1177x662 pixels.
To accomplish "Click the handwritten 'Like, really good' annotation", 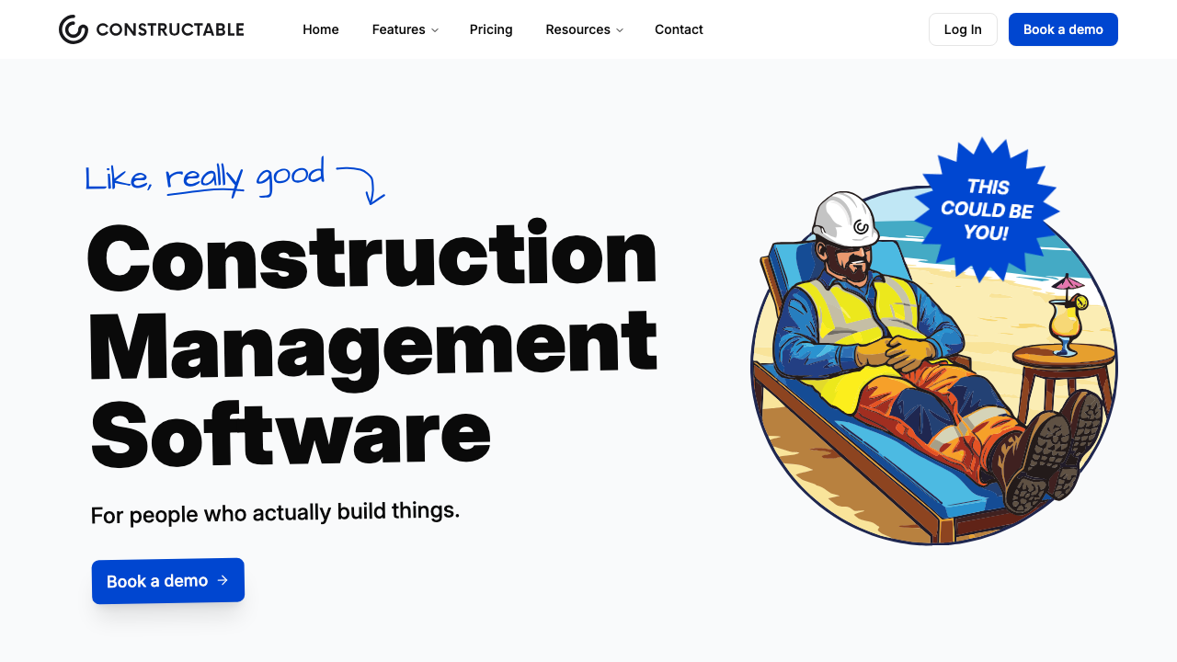I will click(x=204, y=175).
